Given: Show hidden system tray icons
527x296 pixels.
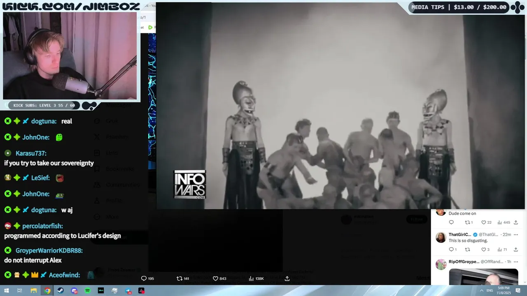Looking at the screenshot, I should click(482, 291).
